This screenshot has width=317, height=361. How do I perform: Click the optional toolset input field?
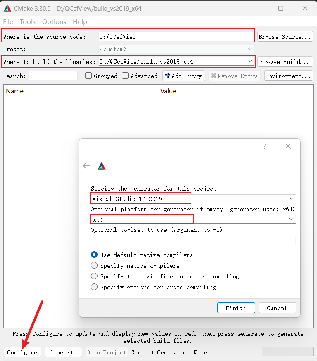pyautogui.click(x=193, y=241)
